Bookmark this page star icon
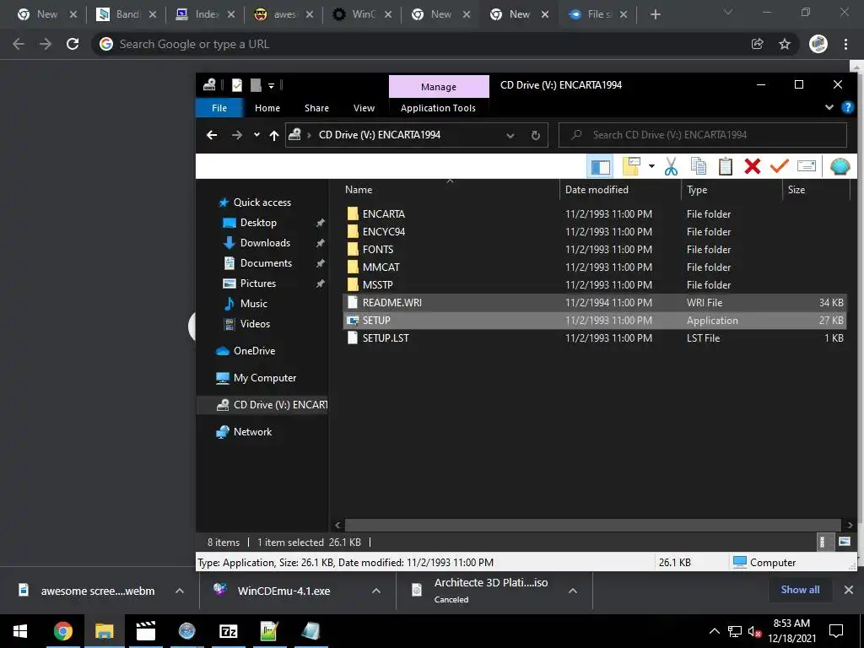This screenshot has height=648, width=864. [785, 44]
